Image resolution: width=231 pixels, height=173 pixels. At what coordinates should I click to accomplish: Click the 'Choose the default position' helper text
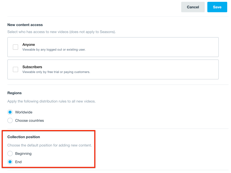pos(49,145)
